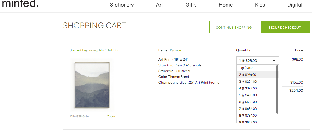Open the Art menu
The image size is (312, 132).
coord(160,5)
